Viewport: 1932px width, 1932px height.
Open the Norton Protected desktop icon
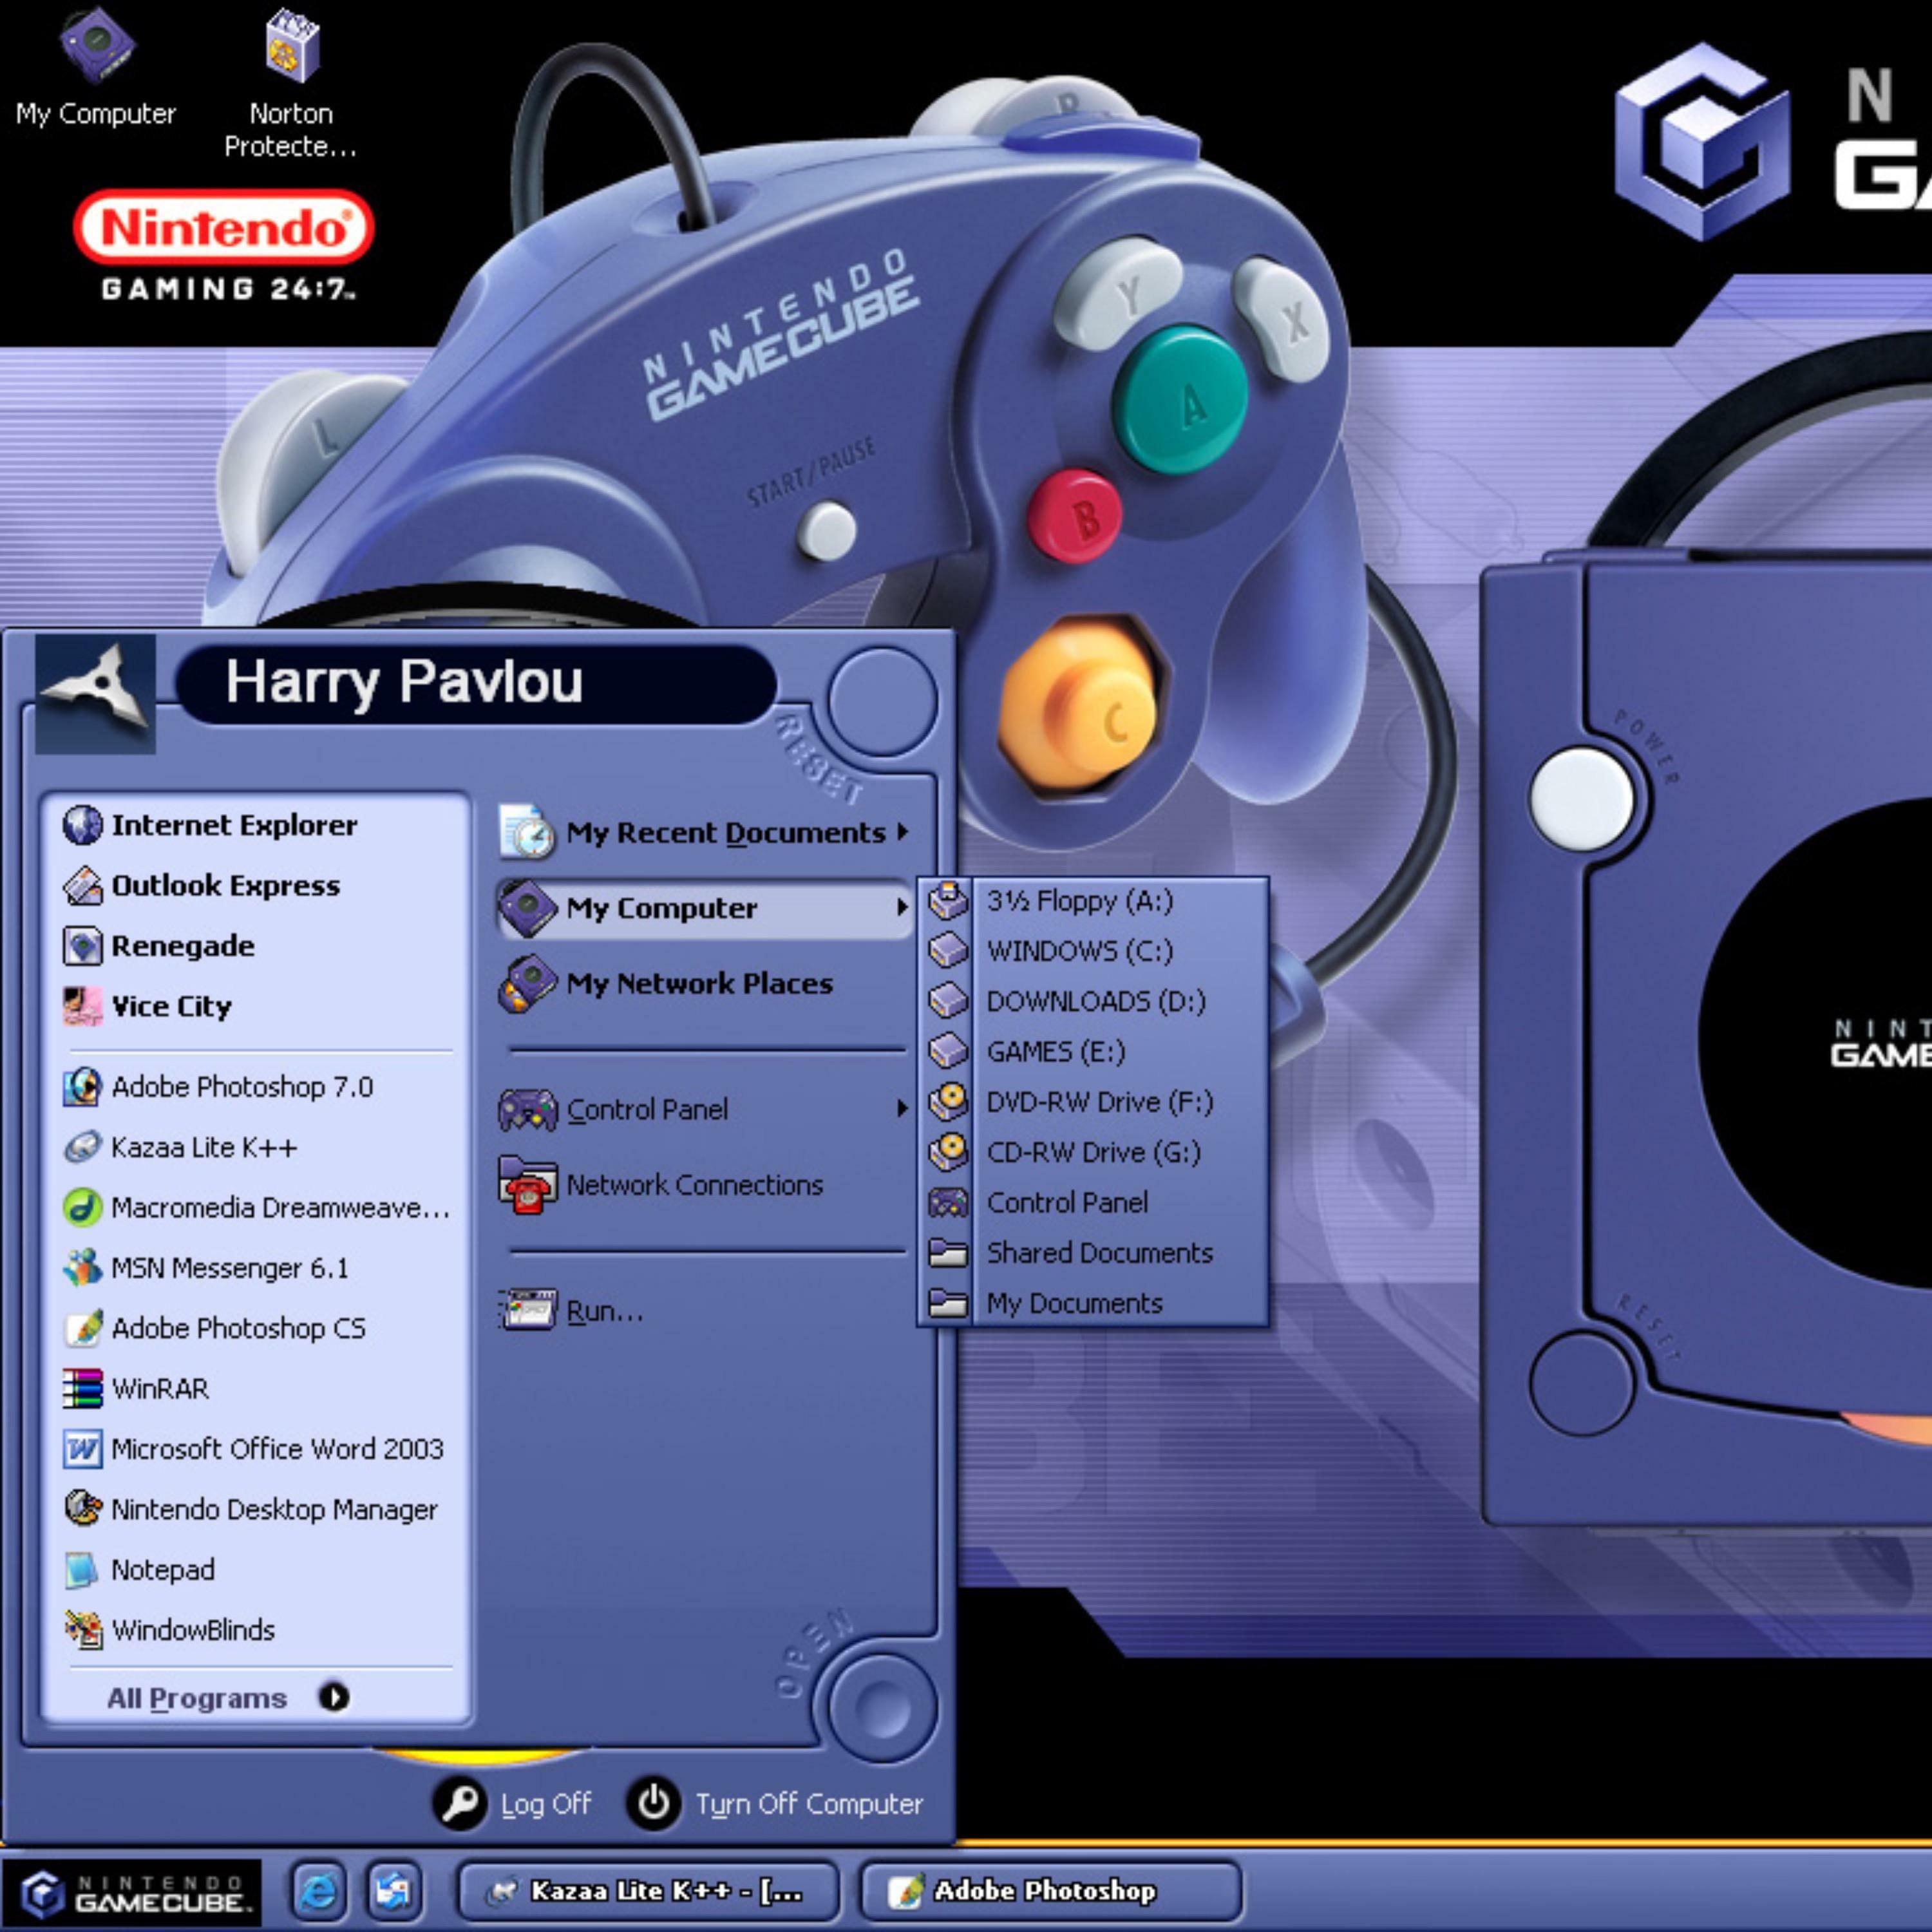(290, 85)
